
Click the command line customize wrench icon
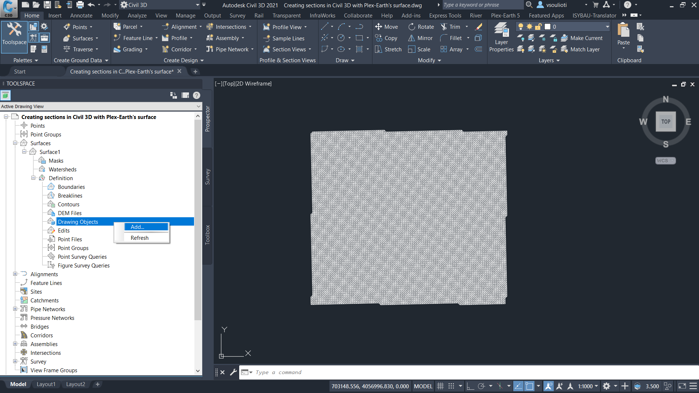click(x=233, y=372)
